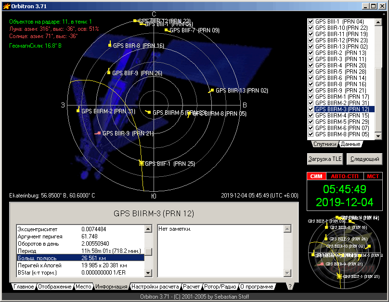389x302 pixels.
Task: Switch to the Расчет tab
Action: coord(191,287)
